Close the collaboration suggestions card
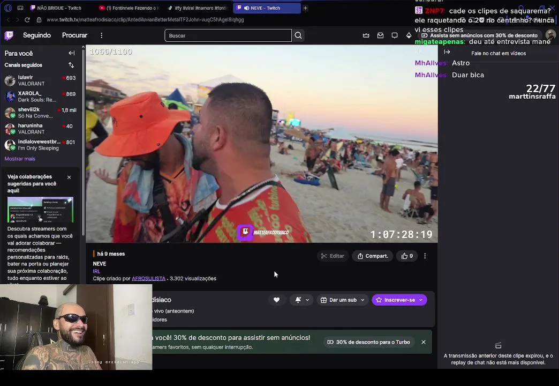This screenshot has height=386, width=559. (69, 177)
